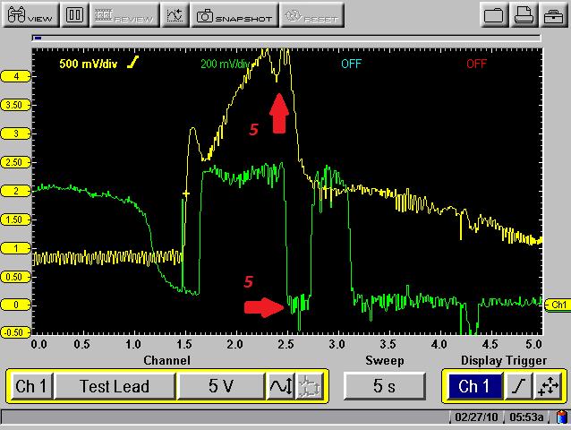Click the buffer position slider bar
Image resolution: width=571 pixels, height=430 pixels.
[x=286, y=39]
